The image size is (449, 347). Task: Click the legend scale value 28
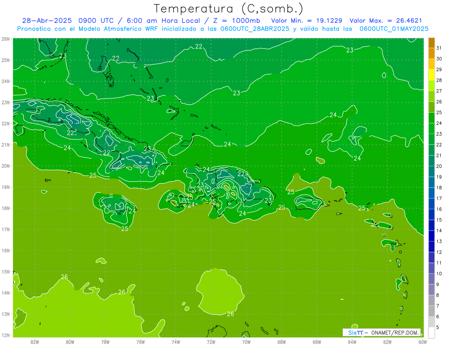pos(439,80)
